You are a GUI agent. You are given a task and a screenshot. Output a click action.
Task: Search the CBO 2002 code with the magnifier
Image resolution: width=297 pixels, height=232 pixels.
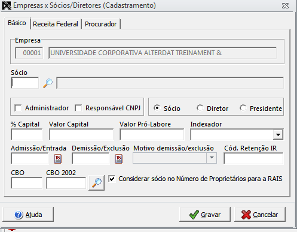coord(97,183)
